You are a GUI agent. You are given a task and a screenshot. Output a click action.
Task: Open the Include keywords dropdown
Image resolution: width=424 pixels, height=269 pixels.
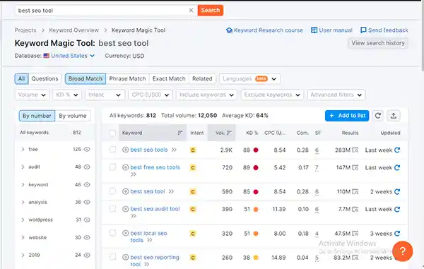(206, 95)
